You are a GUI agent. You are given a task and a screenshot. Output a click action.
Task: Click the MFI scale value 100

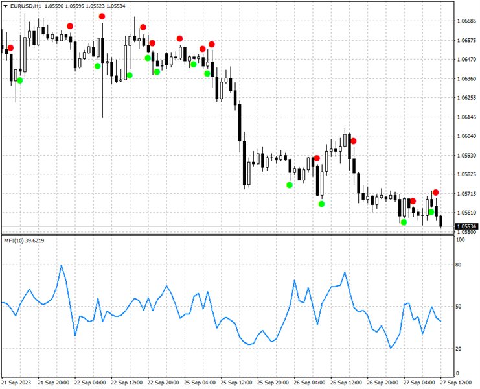(461, 240)
